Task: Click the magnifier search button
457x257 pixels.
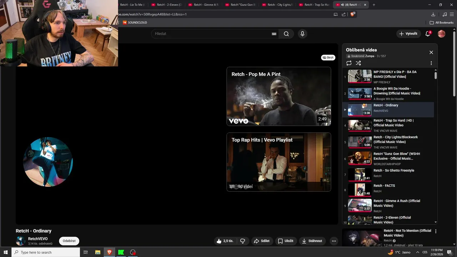Action: click(x=286, y=34)
